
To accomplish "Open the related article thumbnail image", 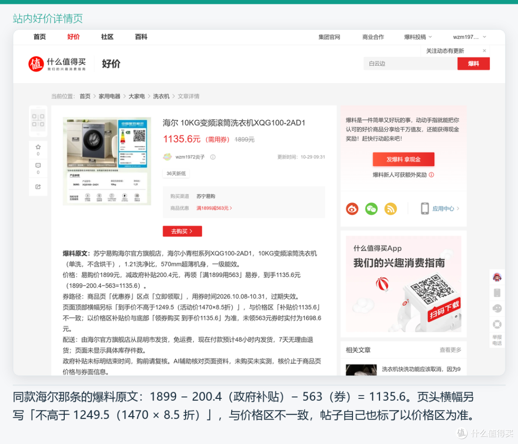I will coord(361,370).
